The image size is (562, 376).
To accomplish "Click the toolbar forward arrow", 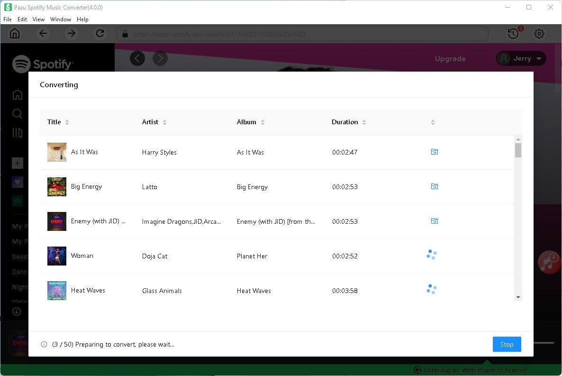I will pyautogui.click(x=72, y=34).
